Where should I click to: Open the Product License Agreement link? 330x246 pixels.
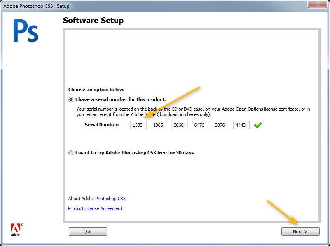click(x=95, y=208)
